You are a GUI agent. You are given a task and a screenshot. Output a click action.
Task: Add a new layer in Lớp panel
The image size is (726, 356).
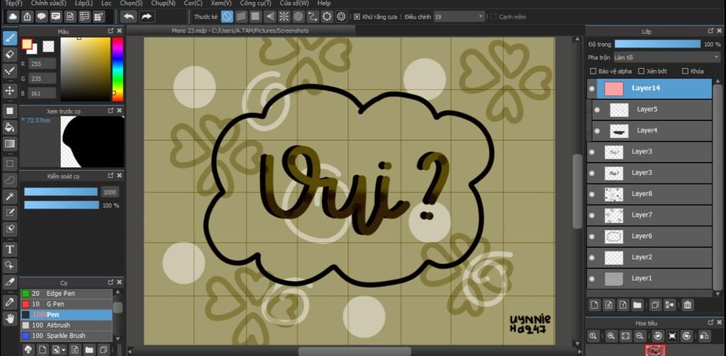tap(593, 304)
